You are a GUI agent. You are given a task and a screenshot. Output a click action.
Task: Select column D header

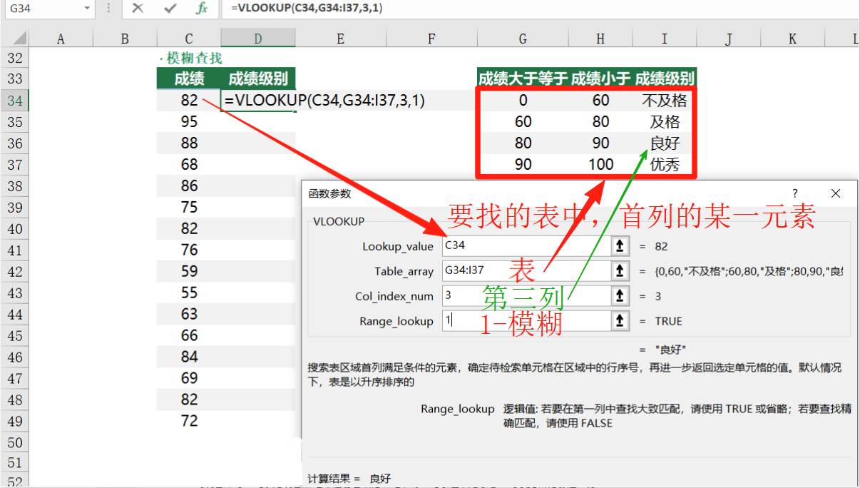(258, 39)
